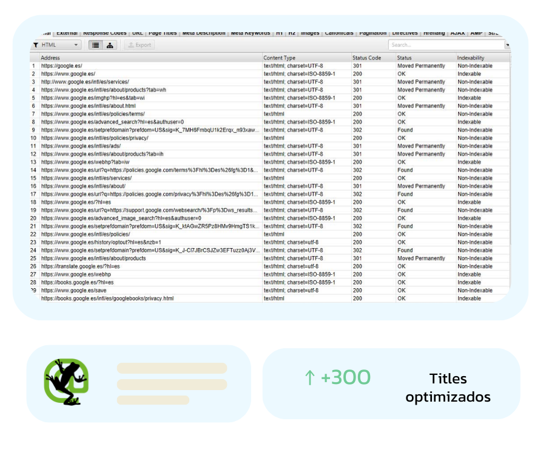Sort by the Content Type column header

tap(307, 58)
